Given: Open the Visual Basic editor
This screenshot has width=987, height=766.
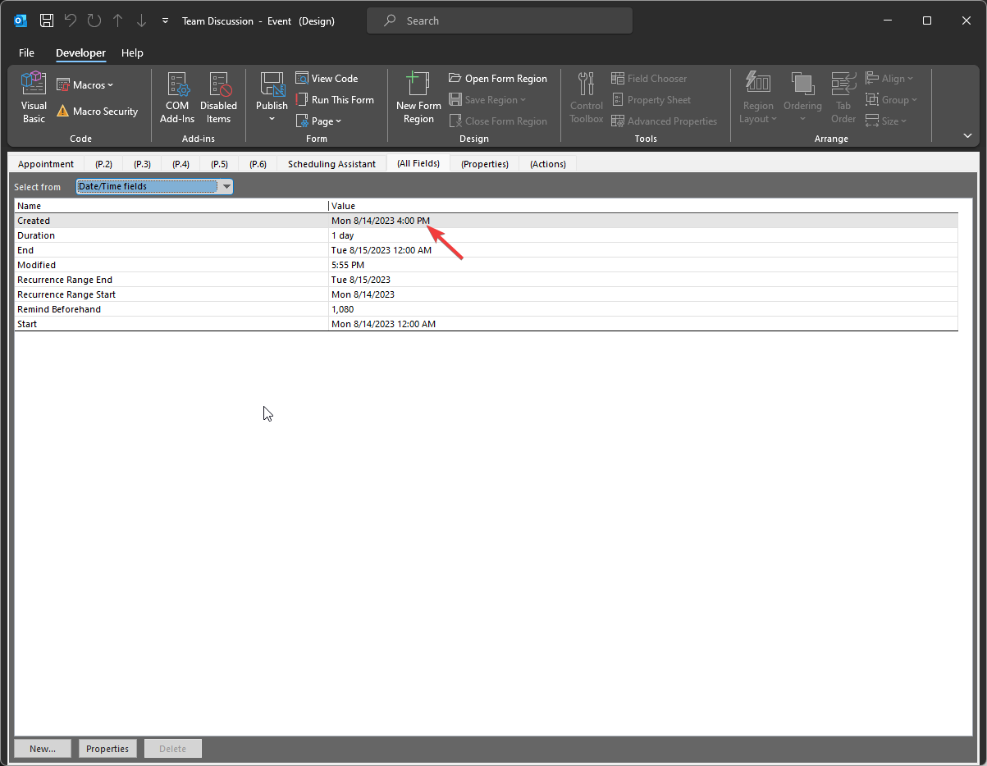Looking at the screenshot, I should click(x=34, y=97).
